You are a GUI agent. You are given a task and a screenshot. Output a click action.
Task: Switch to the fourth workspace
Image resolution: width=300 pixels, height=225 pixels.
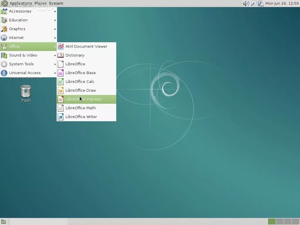[295, 221]
